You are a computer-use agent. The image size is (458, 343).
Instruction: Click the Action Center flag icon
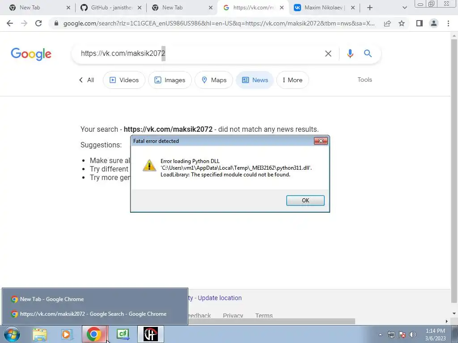pos(402,335)
